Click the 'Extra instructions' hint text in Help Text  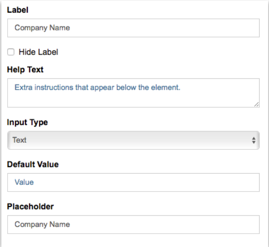tap(97, 87)
